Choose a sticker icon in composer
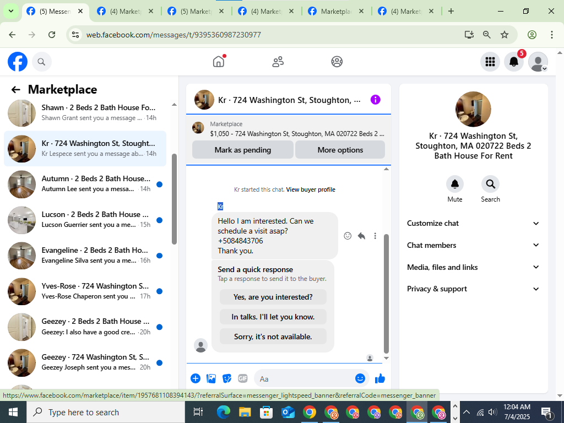 (227, 378)
